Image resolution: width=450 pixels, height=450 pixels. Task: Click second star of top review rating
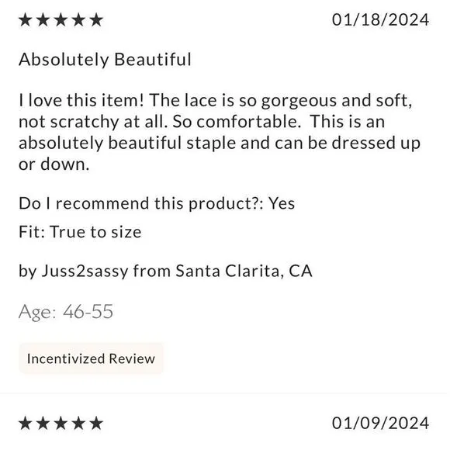(x=43, y=20)
